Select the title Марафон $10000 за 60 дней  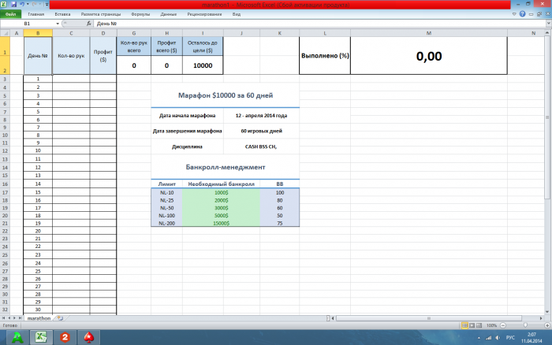tap(226, 95)
